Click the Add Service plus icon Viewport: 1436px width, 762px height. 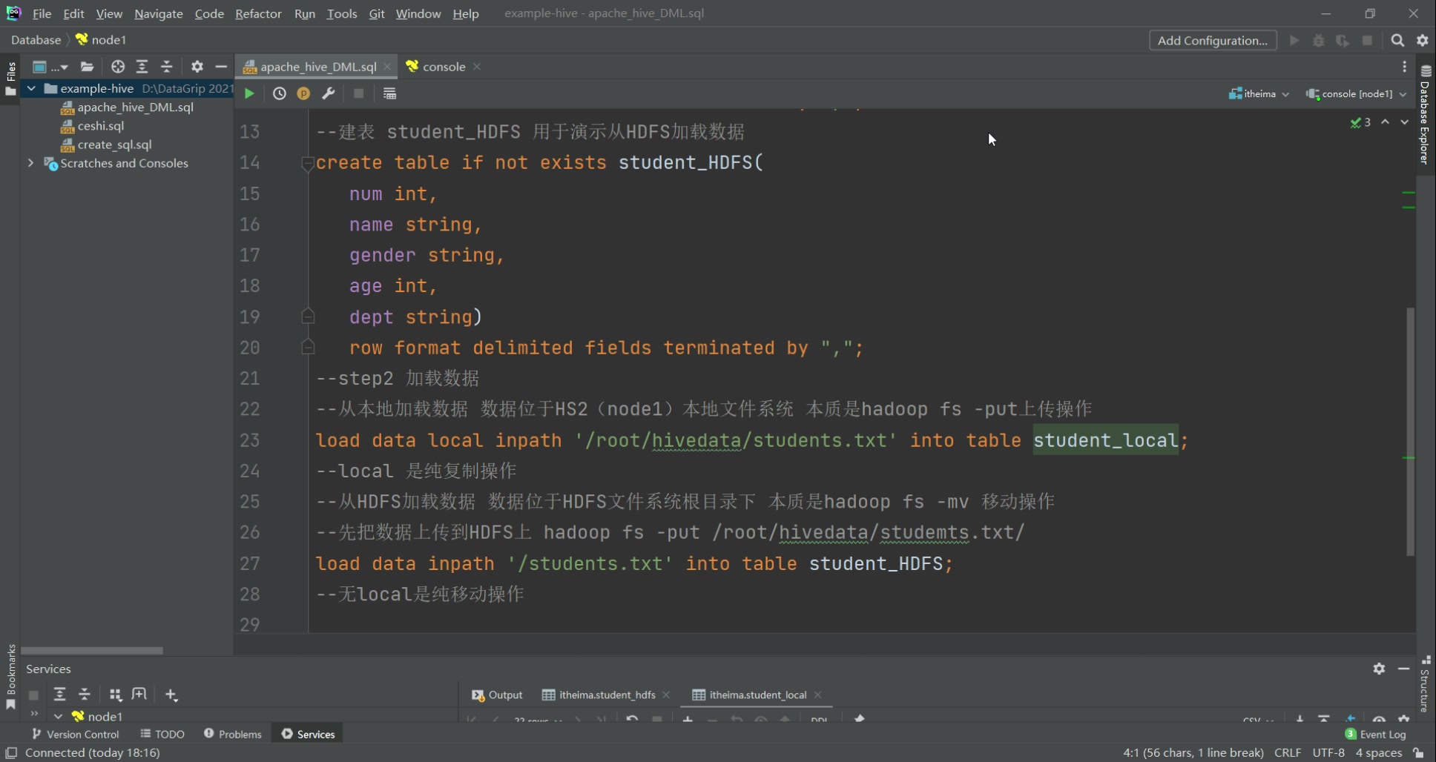[171, 695]
